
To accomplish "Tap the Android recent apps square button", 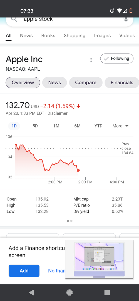I will point(107,293).
